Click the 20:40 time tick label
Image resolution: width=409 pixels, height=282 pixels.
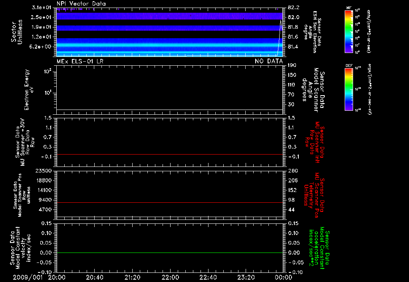click(x=94, y=277)
